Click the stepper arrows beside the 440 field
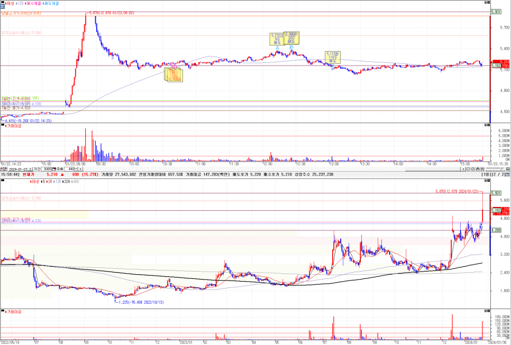This screenshot has height=345, width=511. [x=76, y=169]
